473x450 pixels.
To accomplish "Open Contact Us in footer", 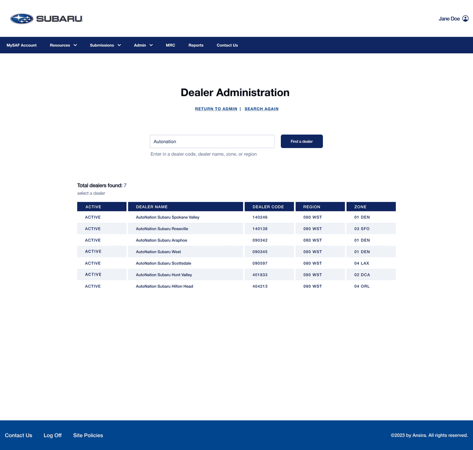I will 18,435.
